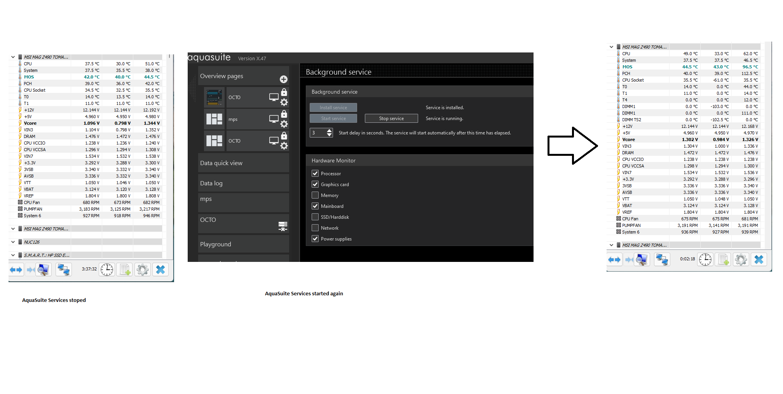This screenshot has width=783, height=394.
Task: Start logging with the sheet icon in 3:37:32 window
Action: pyautogui.click(x=125, y=270)
